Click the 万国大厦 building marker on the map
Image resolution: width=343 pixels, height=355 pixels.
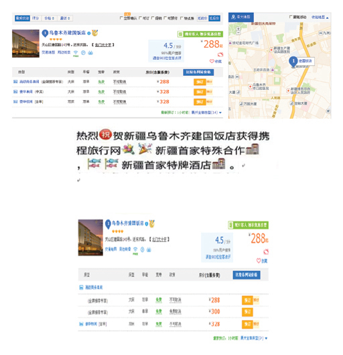tap(241, 104)
